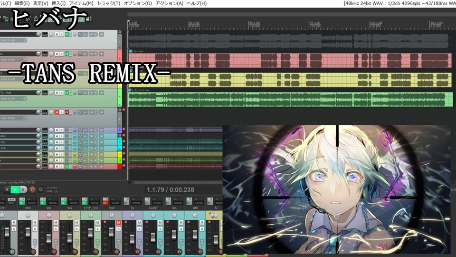
Task: Open オプション(O) menu
Action: [138, 3]
